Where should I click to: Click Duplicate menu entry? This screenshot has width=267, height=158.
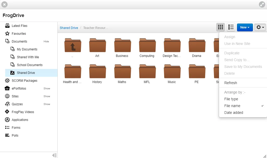243,53
